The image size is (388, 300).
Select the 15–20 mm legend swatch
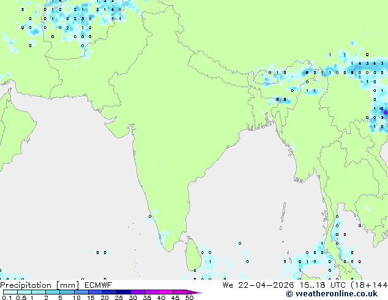point(95,292)
